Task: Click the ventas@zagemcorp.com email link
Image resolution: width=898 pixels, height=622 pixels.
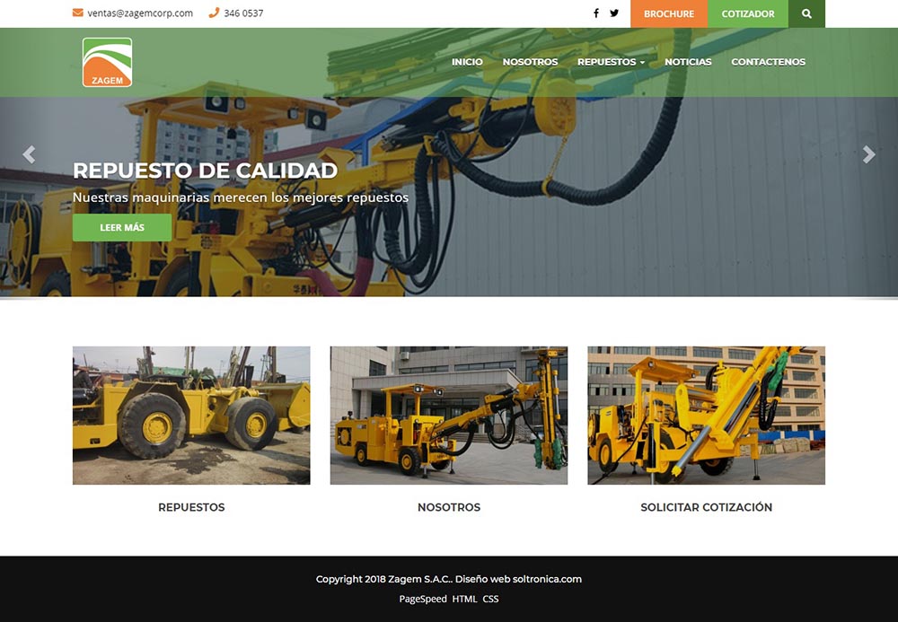Action: 140,13
